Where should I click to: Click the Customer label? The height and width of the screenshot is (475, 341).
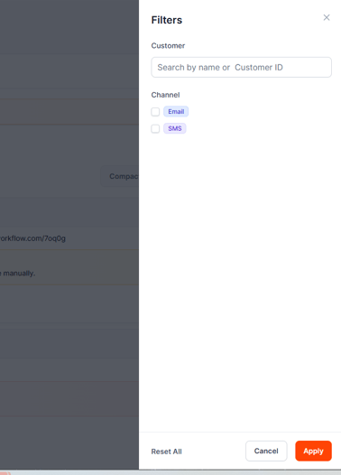click(168, 46)
